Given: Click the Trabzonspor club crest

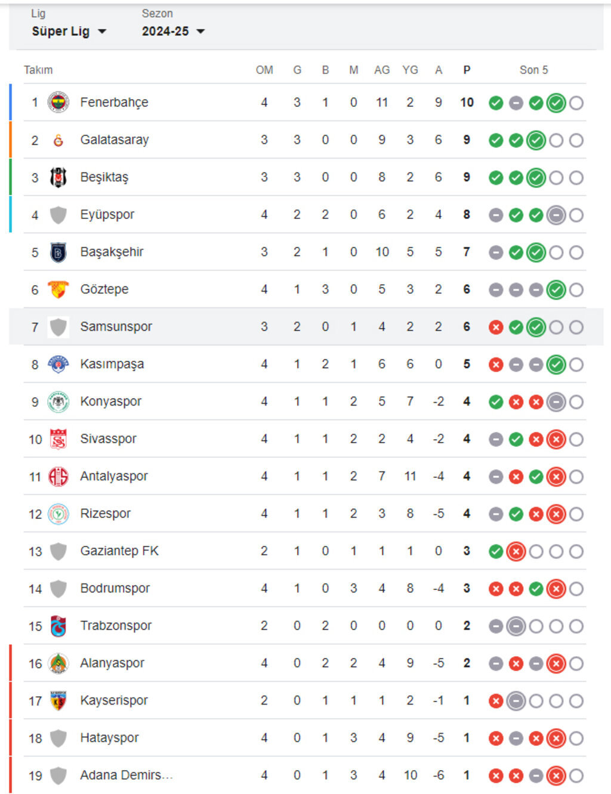Looking at the screenshot, I should (x=58, y=626).
